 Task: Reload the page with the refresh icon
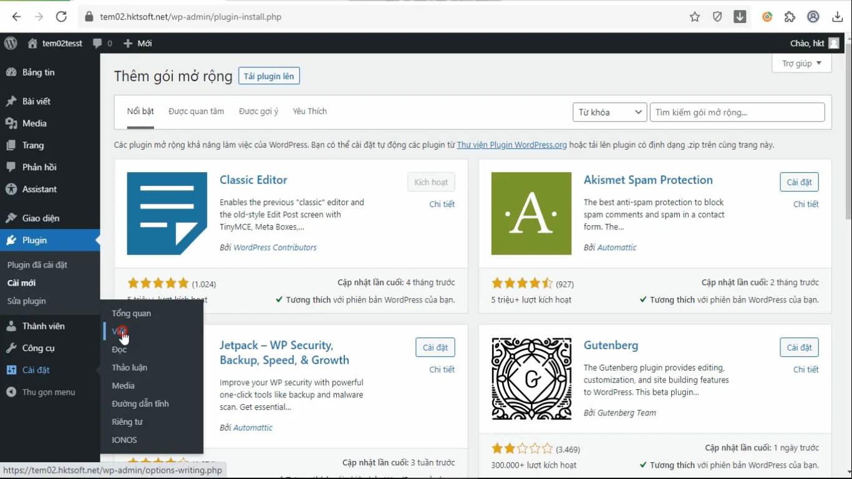(x=61, y=17)
